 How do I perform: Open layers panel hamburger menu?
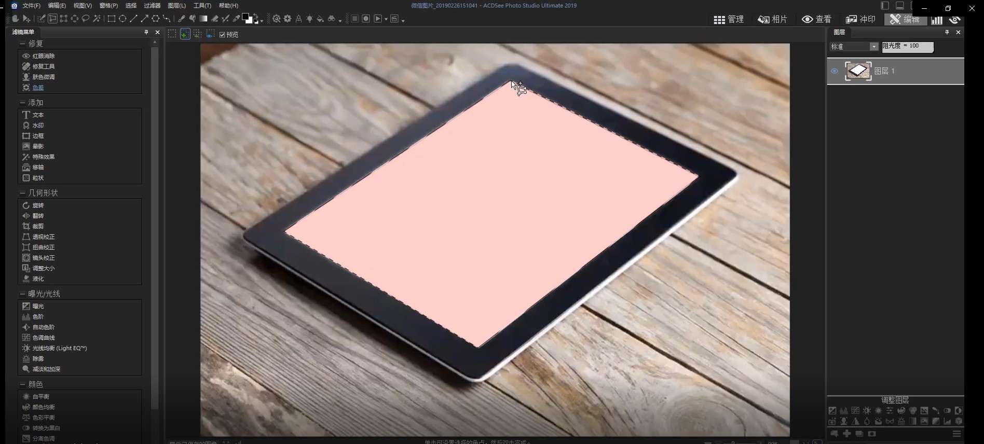pyautogui.click(x=956, y=434)
